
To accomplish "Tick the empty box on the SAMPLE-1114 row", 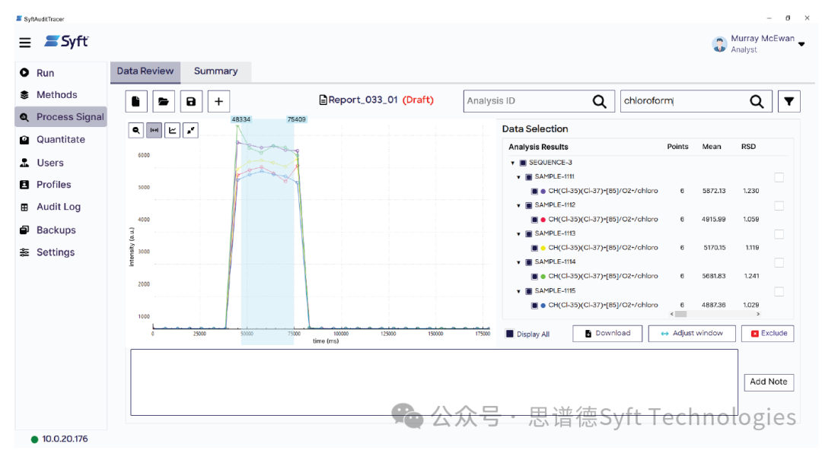I will [x=779, y=262].
